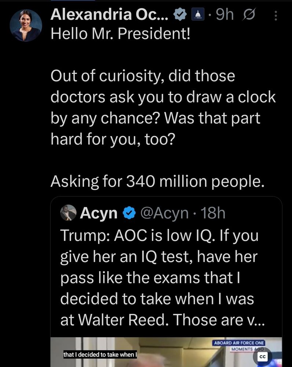Open the three-dot more options menu
Screen dimensions: 292x367
(x=276, y=15)
